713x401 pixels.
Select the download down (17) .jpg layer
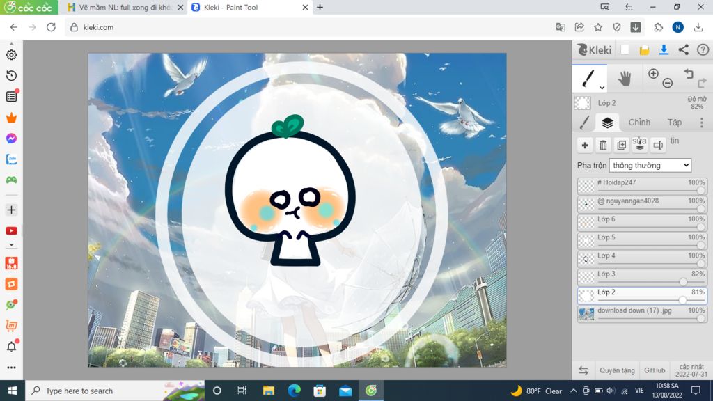(642, 314)
